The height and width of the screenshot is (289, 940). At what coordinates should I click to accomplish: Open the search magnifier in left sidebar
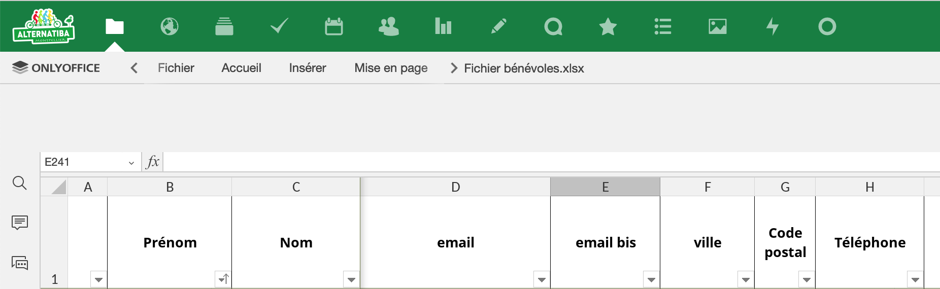click(x=19, y=183)
